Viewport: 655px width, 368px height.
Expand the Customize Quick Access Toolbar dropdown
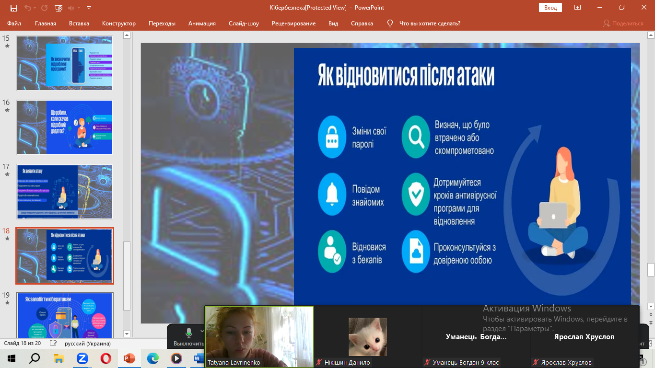(89, 8)
